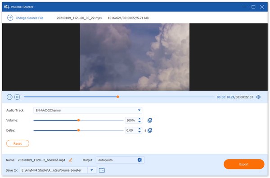The height and width of the screenshot is (178, 270).
Task: Click the playback progress bar handle
Action: point(118,97)
